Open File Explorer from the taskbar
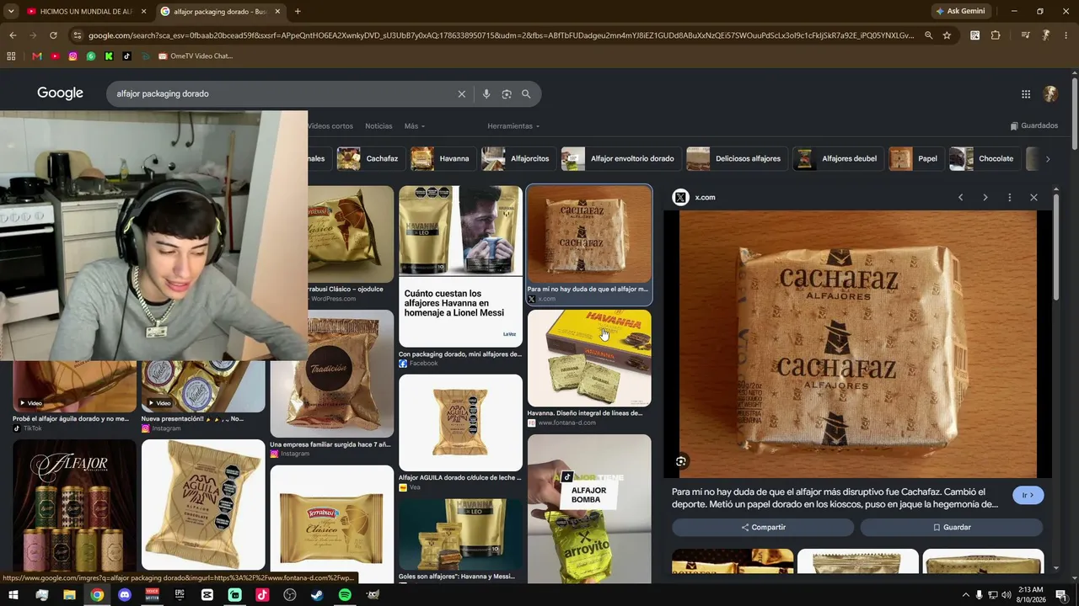This screenshot has height=606, width=1079. [x=69, y=595]
